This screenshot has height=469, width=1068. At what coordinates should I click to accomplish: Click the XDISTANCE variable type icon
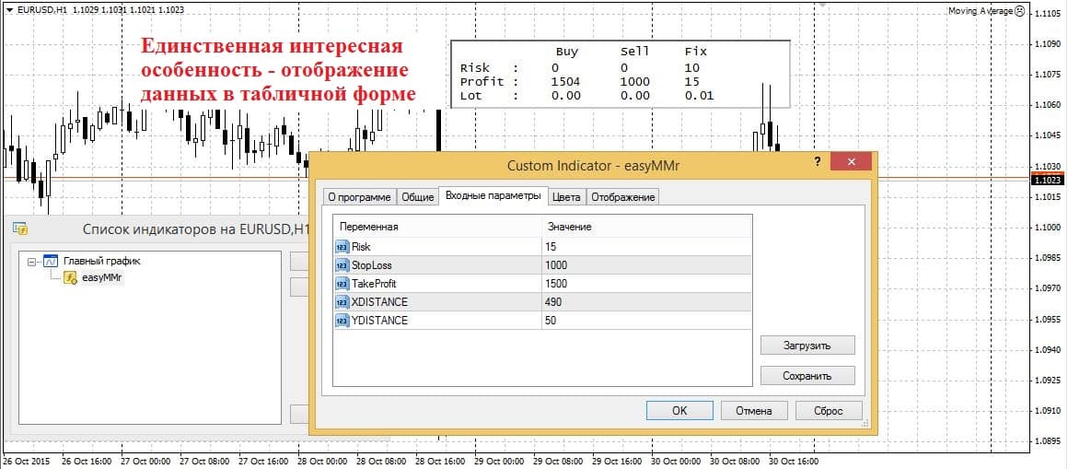coord(342,302)
